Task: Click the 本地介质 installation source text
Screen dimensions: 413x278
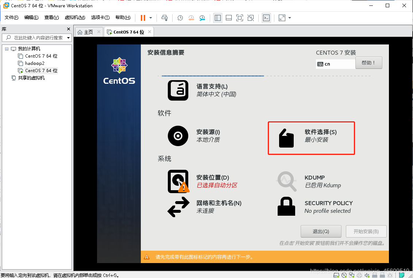Action: [x=208, y=140]
